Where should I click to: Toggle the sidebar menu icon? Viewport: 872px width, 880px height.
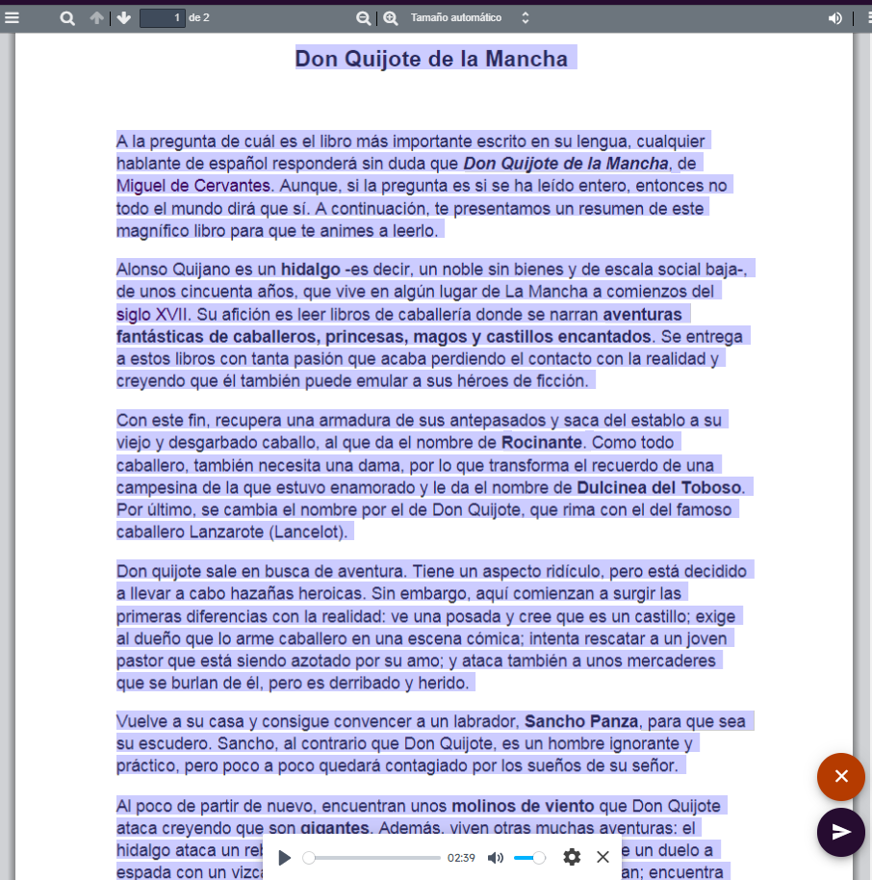tap(12, 18)
